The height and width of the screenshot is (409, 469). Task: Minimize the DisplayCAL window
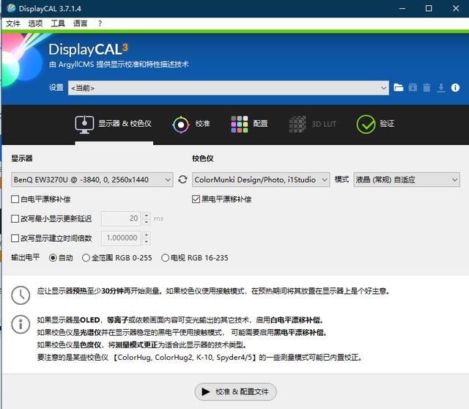pyautogui.click(x=402, y=8)
